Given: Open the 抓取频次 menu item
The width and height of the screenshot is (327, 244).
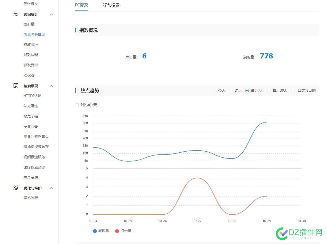Looking at the screenshot, I should 31,45.
